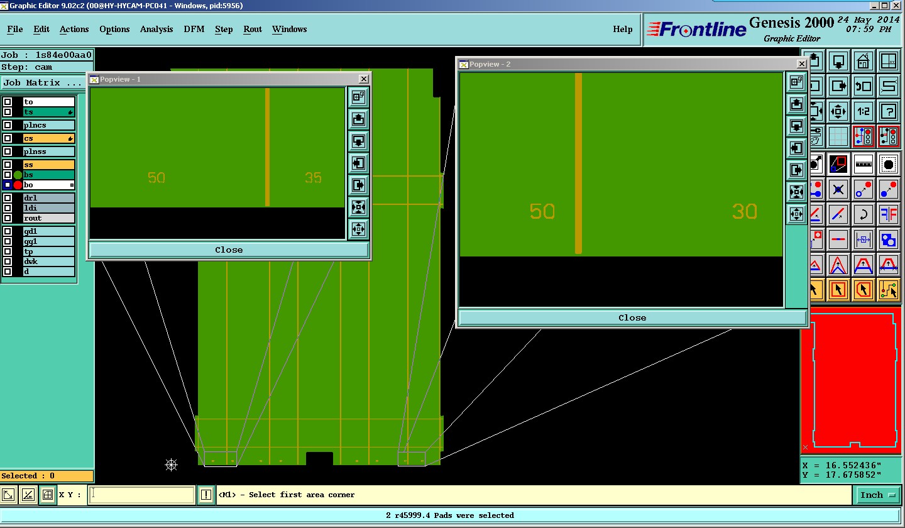
Task: Click the 1:2 zoom scale icon
Action: coord(863,112)
